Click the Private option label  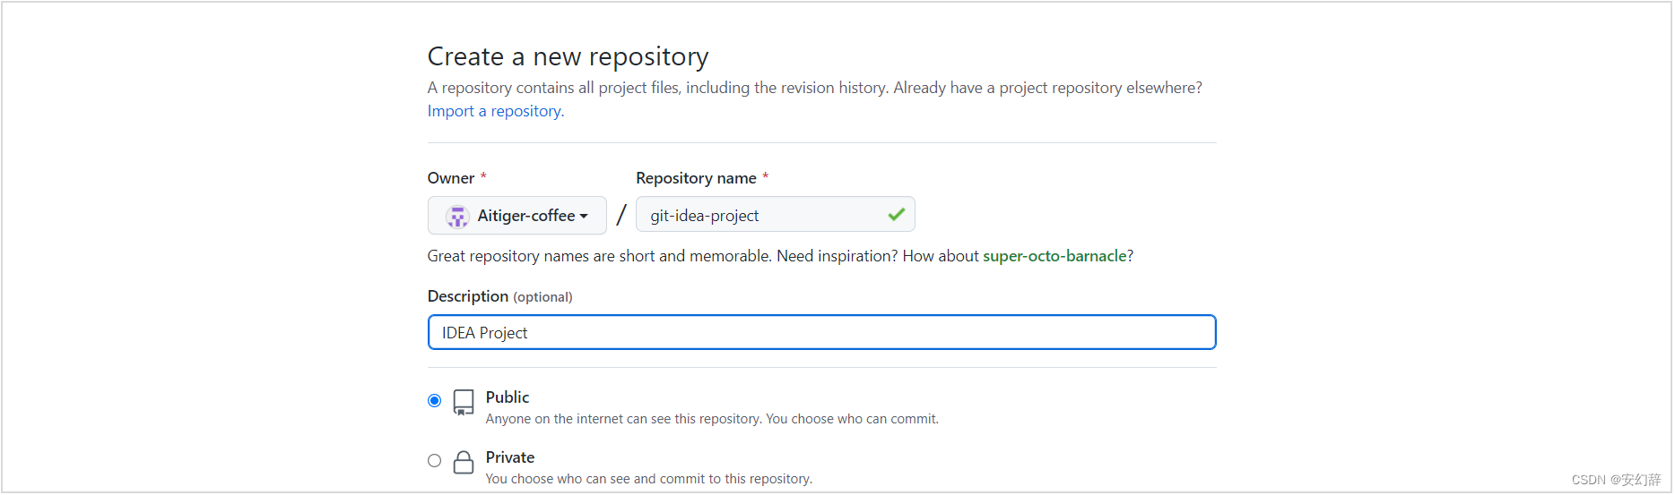(x=510, y=457)
